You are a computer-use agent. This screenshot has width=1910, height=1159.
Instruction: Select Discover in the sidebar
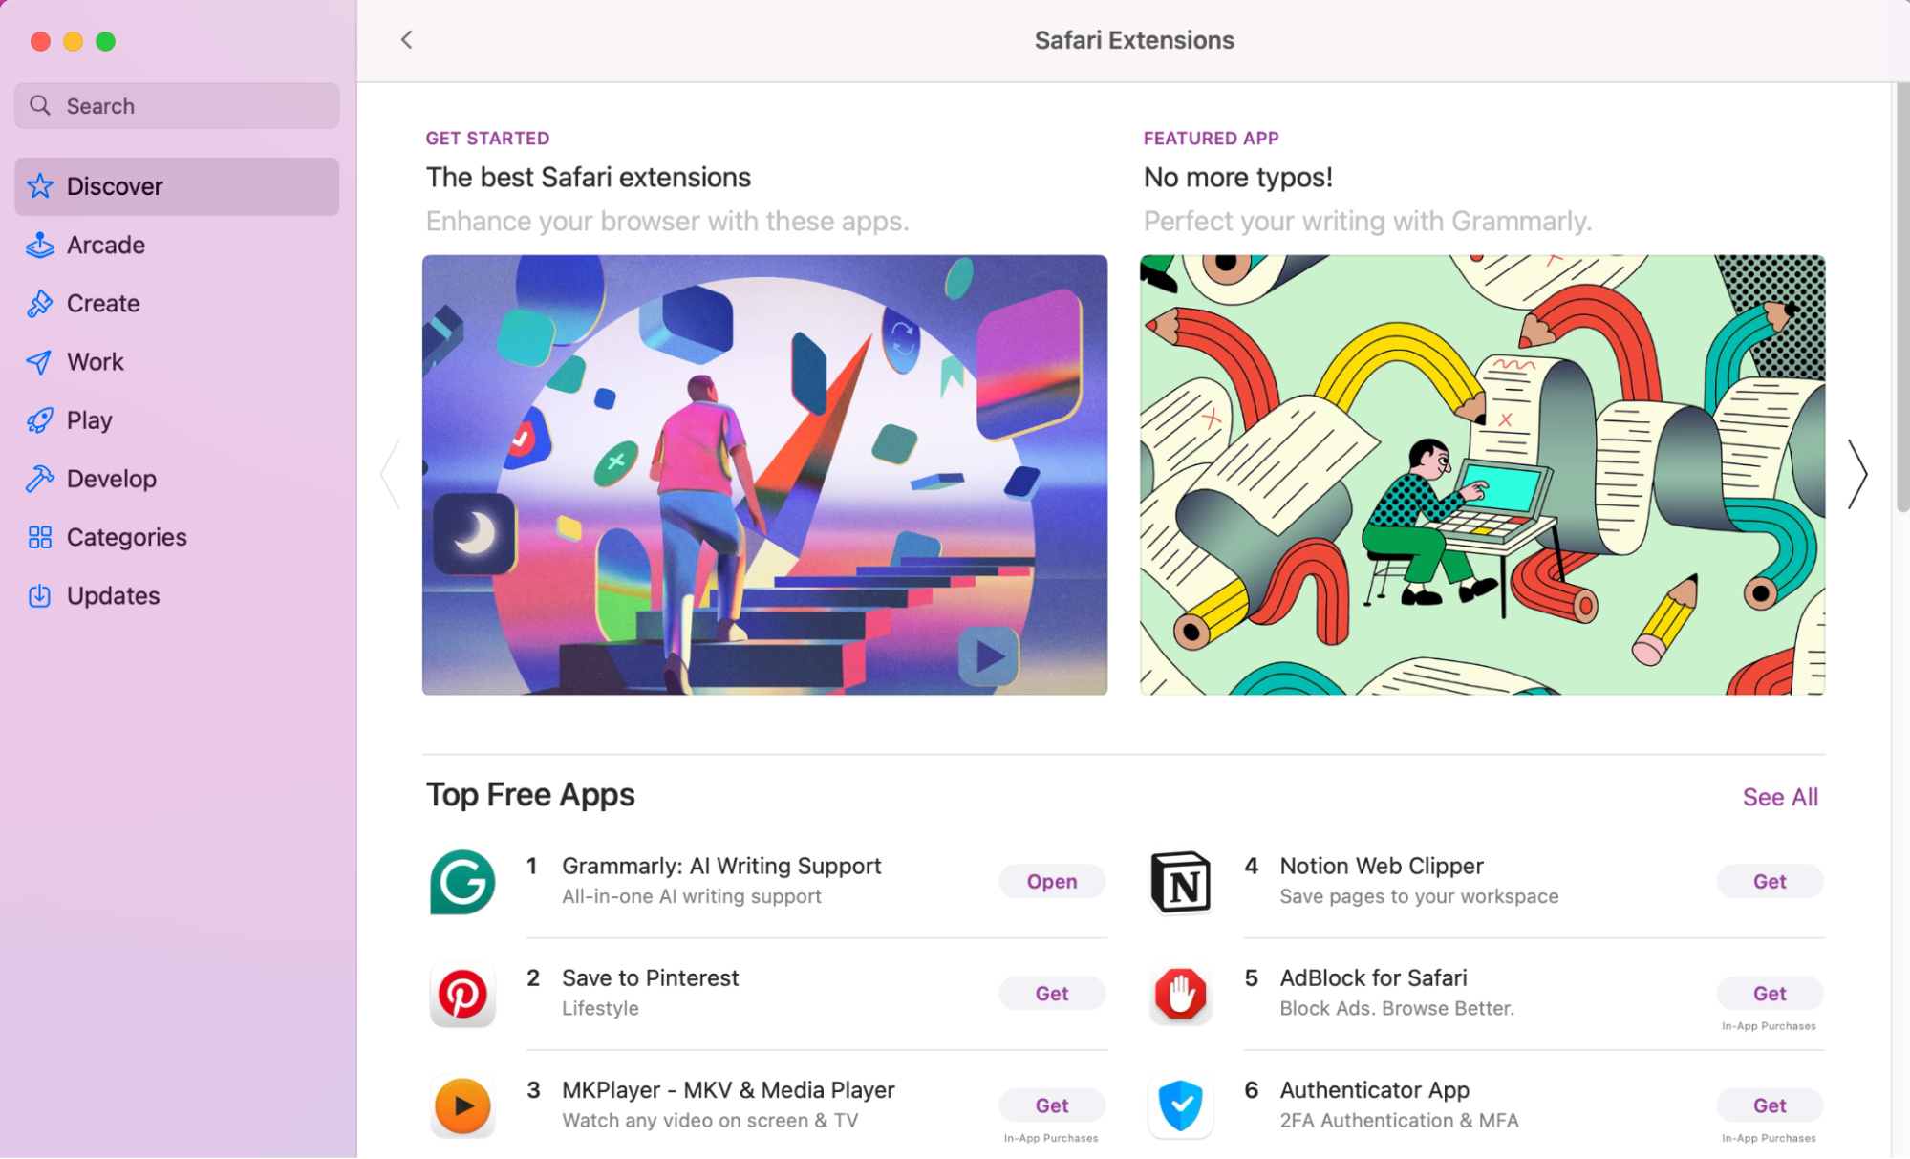(x=114, y=185)
